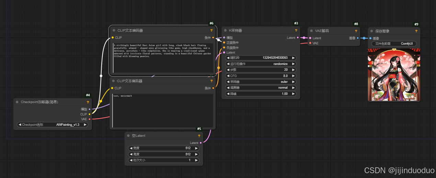
Task: Click the 随机种 seed value 132945284630093
Action: [275, 58]
